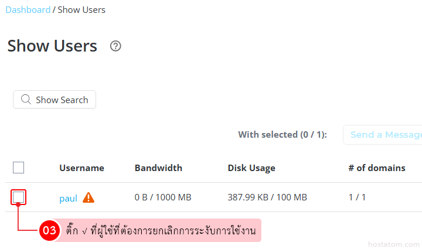
Task: Open help icon beside Show Users heading
Action: [x=115, y=46]
